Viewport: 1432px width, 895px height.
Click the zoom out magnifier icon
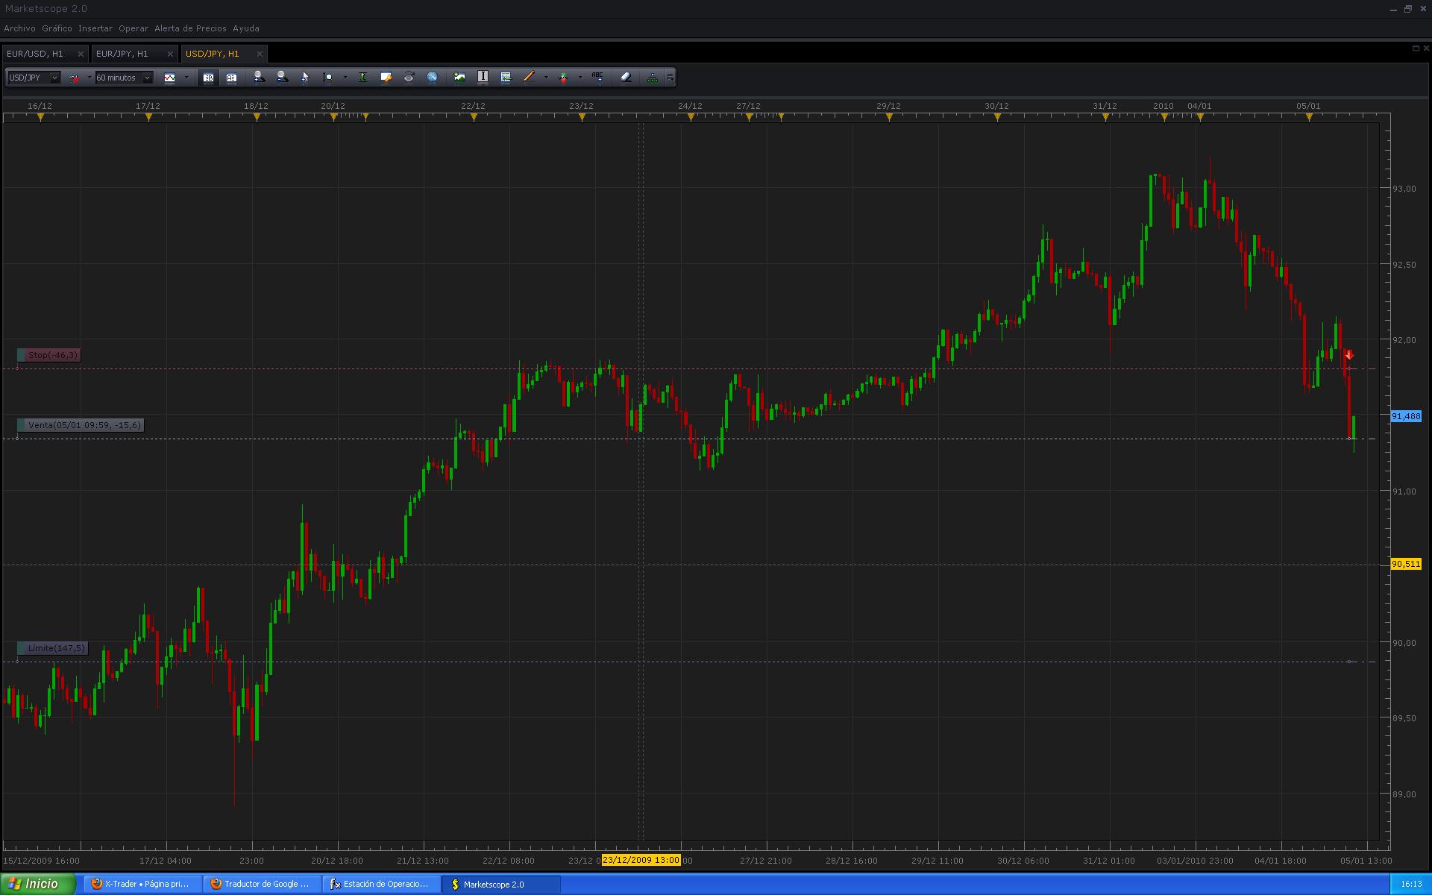[x=282, y=78]
